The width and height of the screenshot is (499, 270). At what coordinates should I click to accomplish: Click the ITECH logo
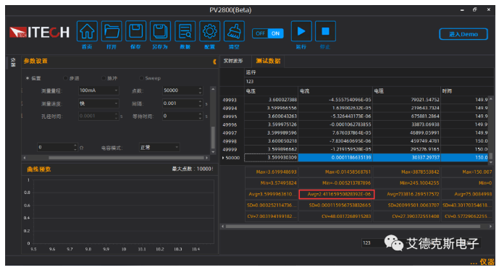[39, 32]
